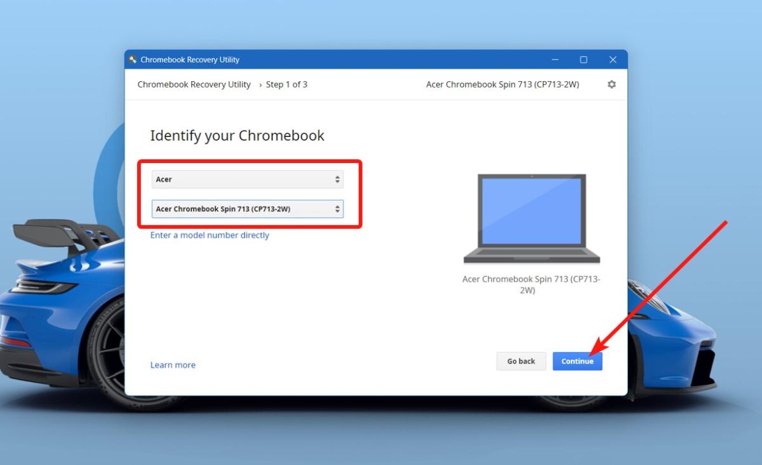
Task: Click the Chromebook Recovery Utility breadcrumb
Action: [x=194, y=84]
